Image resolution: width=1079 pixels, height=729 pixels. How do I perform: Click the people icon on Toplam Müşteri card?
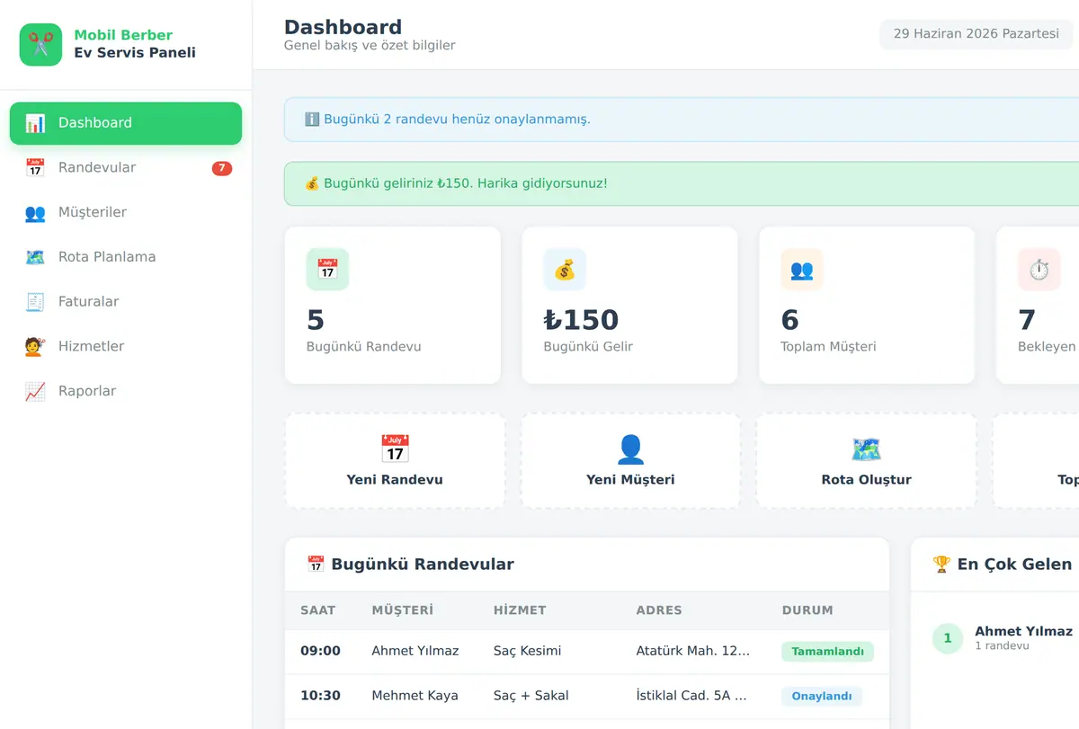click(802, 270)
